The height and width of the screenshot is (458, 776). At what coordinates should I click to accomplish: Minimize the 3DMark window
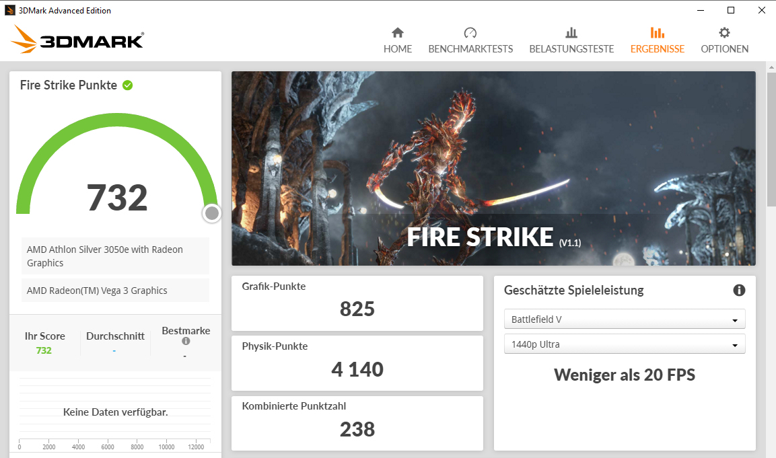tap(701, 10)
